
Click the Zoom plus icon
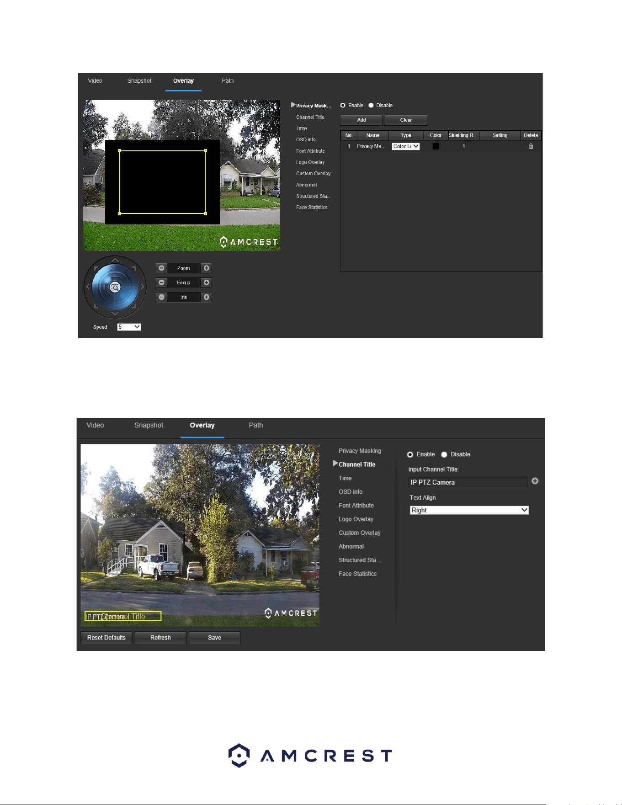207,268
